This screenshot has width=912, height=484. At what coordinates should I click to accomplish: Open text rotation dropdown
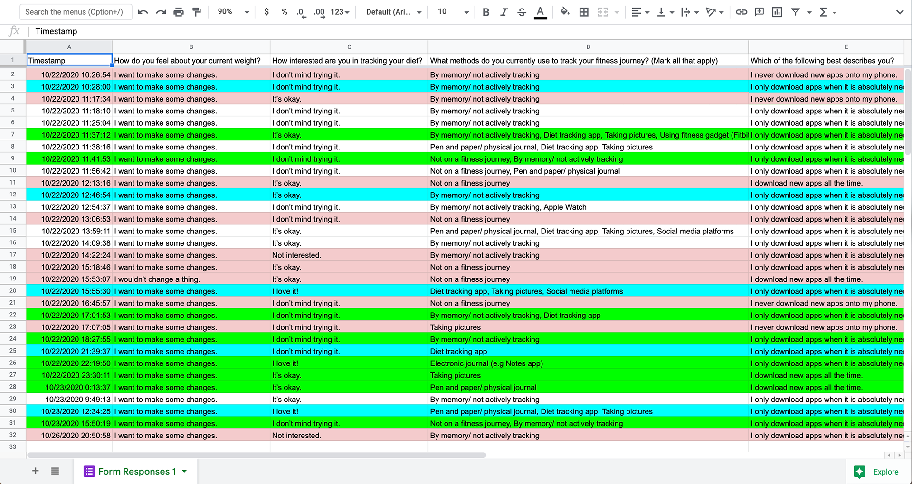(x=714, y=12)
